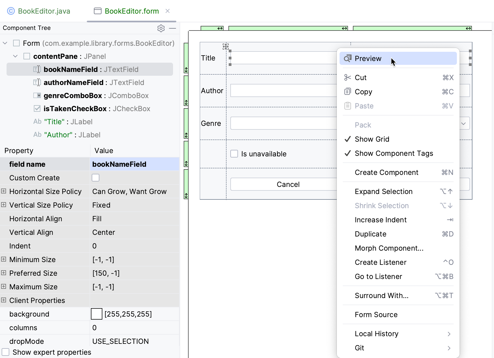Screen dimensions: 494x358
Task: Click the Cancel button in the form
Action: pyautogui.click(x=288, y=184)
